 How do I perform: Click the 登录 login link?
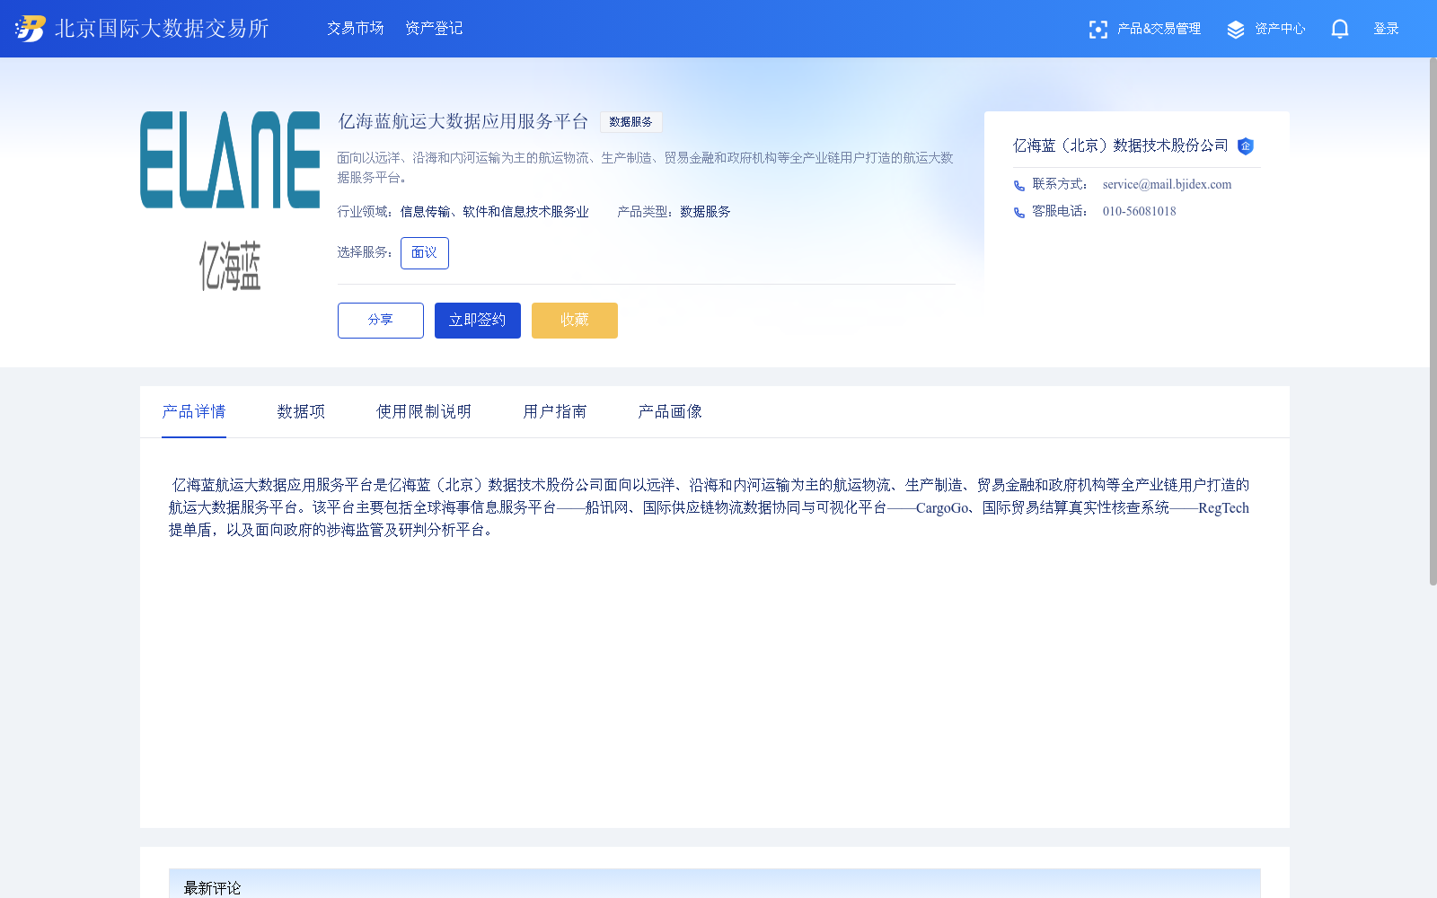(x=1387, y=29)
